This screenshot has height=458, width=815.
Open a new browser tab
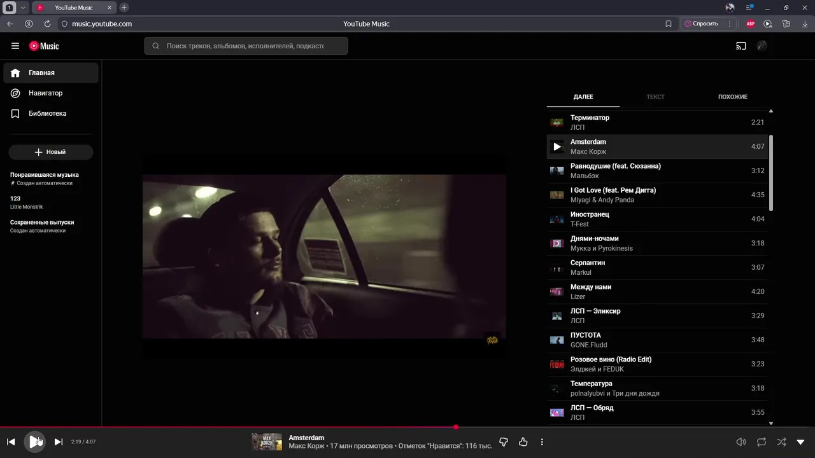coord(124,8)
